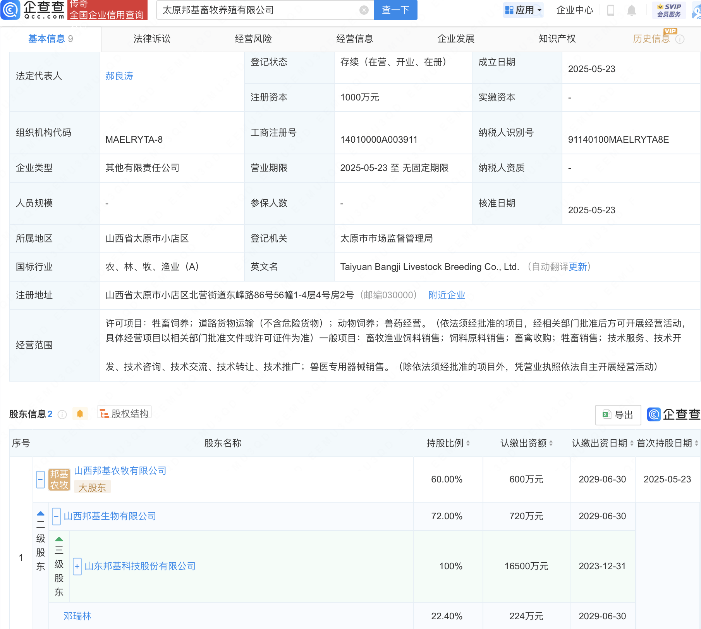Open 附近企业 link near address
The width and height of the screenshot is (701, 629).
coord(447,295)
